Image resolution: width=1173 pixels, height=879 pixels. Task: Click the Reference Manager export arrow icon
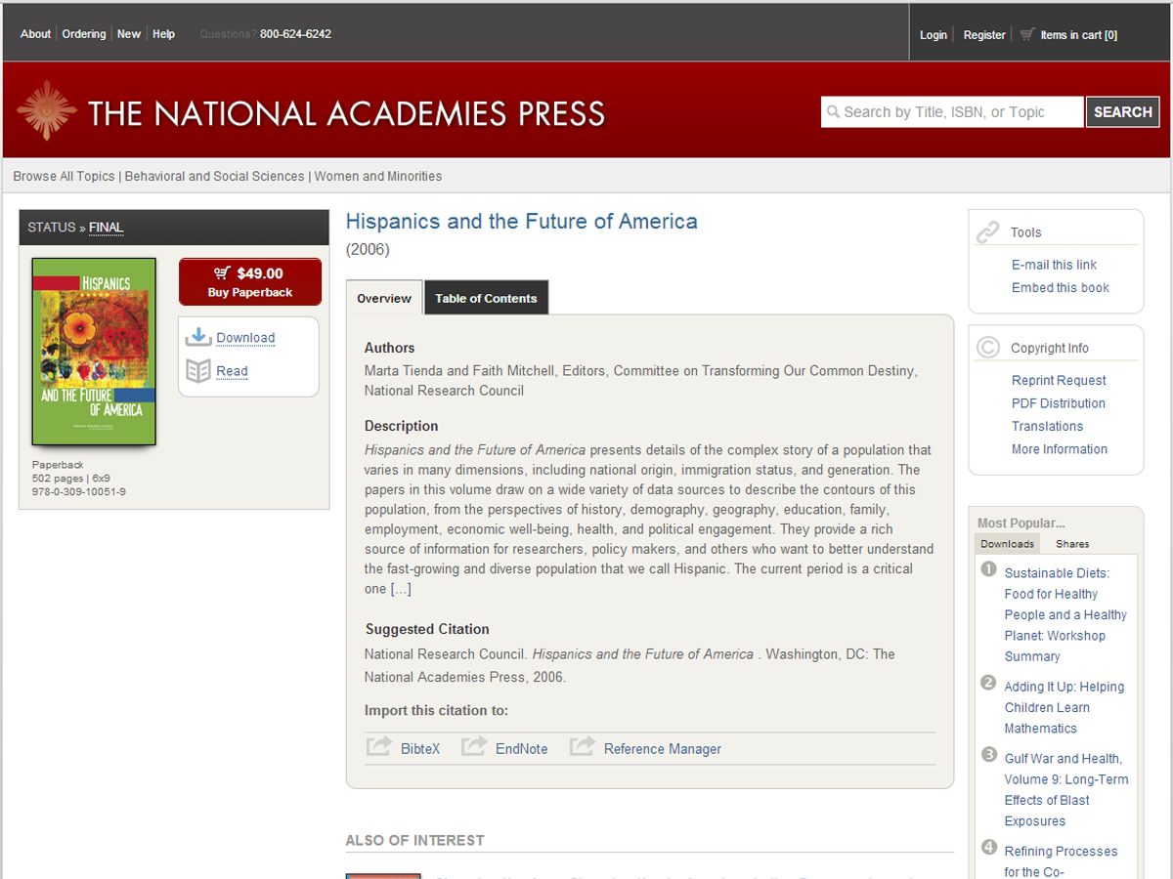[583, 747]
